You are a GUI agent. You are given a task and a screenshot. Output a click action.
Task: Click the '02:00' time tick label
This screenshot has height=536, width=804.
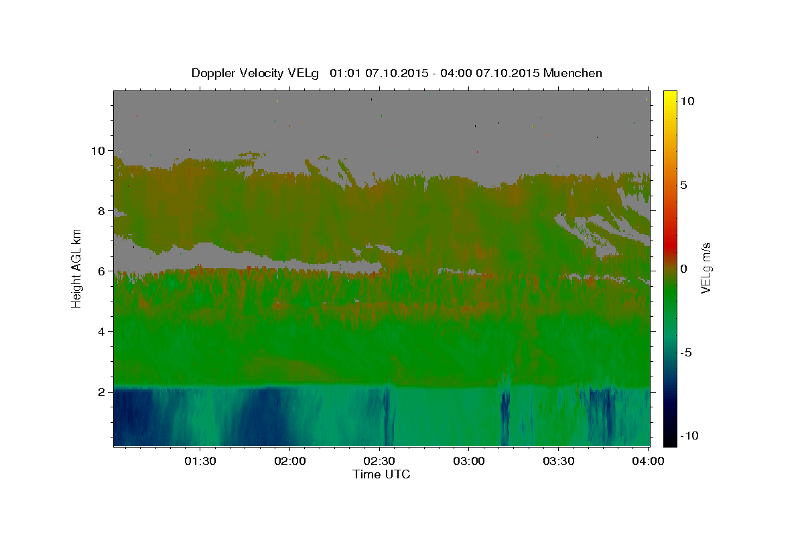click(x=290, y=462)
